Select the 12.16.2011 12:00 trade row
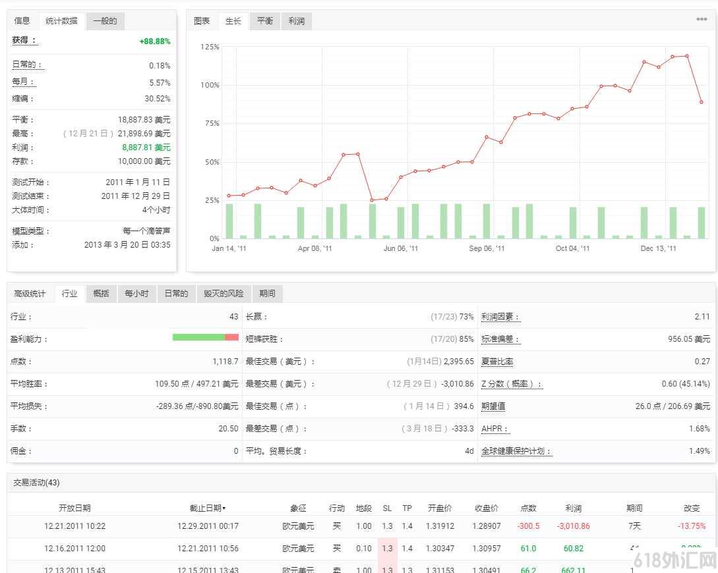This screenshot has height=573, width=718. (x=362, y=549)
